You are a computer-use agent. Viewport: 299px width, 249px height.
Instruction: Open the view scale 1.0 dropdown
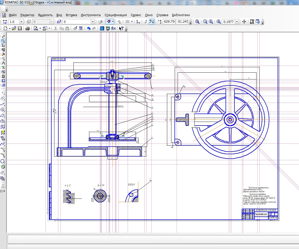coord(22,22)
